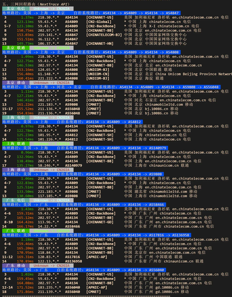Screen dimensions: 232x297
Task: Click the IP '219.141.*.*'
Action: click(49, 35)
